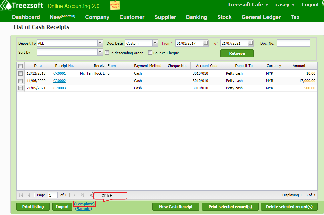Jump to last page of results

click(x=82, y=195)
